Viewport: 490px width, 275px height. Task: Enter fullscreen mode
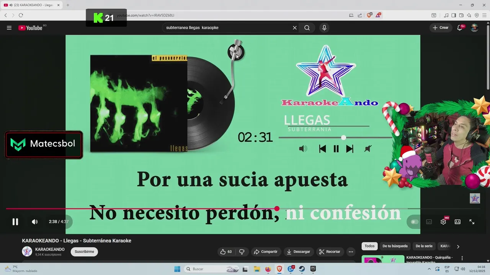pos(472,222)
